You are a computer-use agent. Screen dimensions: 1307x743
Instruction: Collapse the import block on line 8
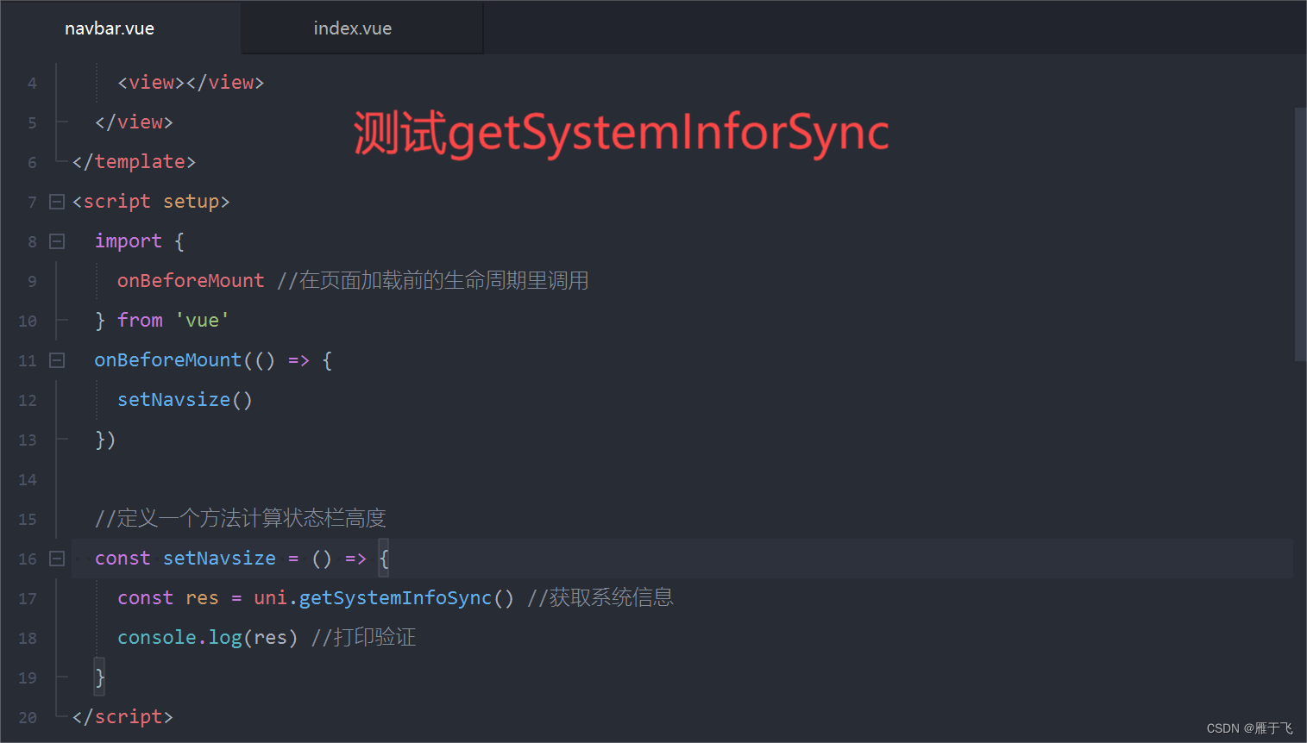tap(57, 241)
